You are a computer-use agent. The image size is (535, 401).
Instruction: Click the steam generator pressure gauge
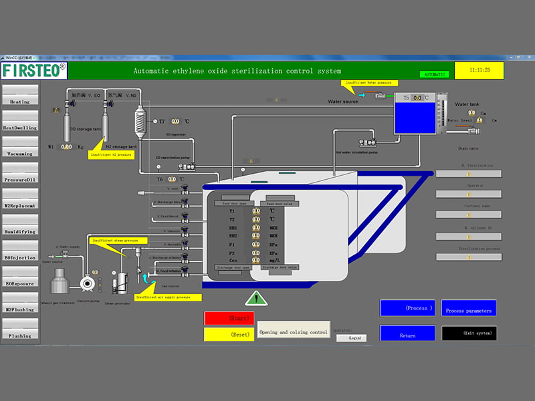coord(114,273)
